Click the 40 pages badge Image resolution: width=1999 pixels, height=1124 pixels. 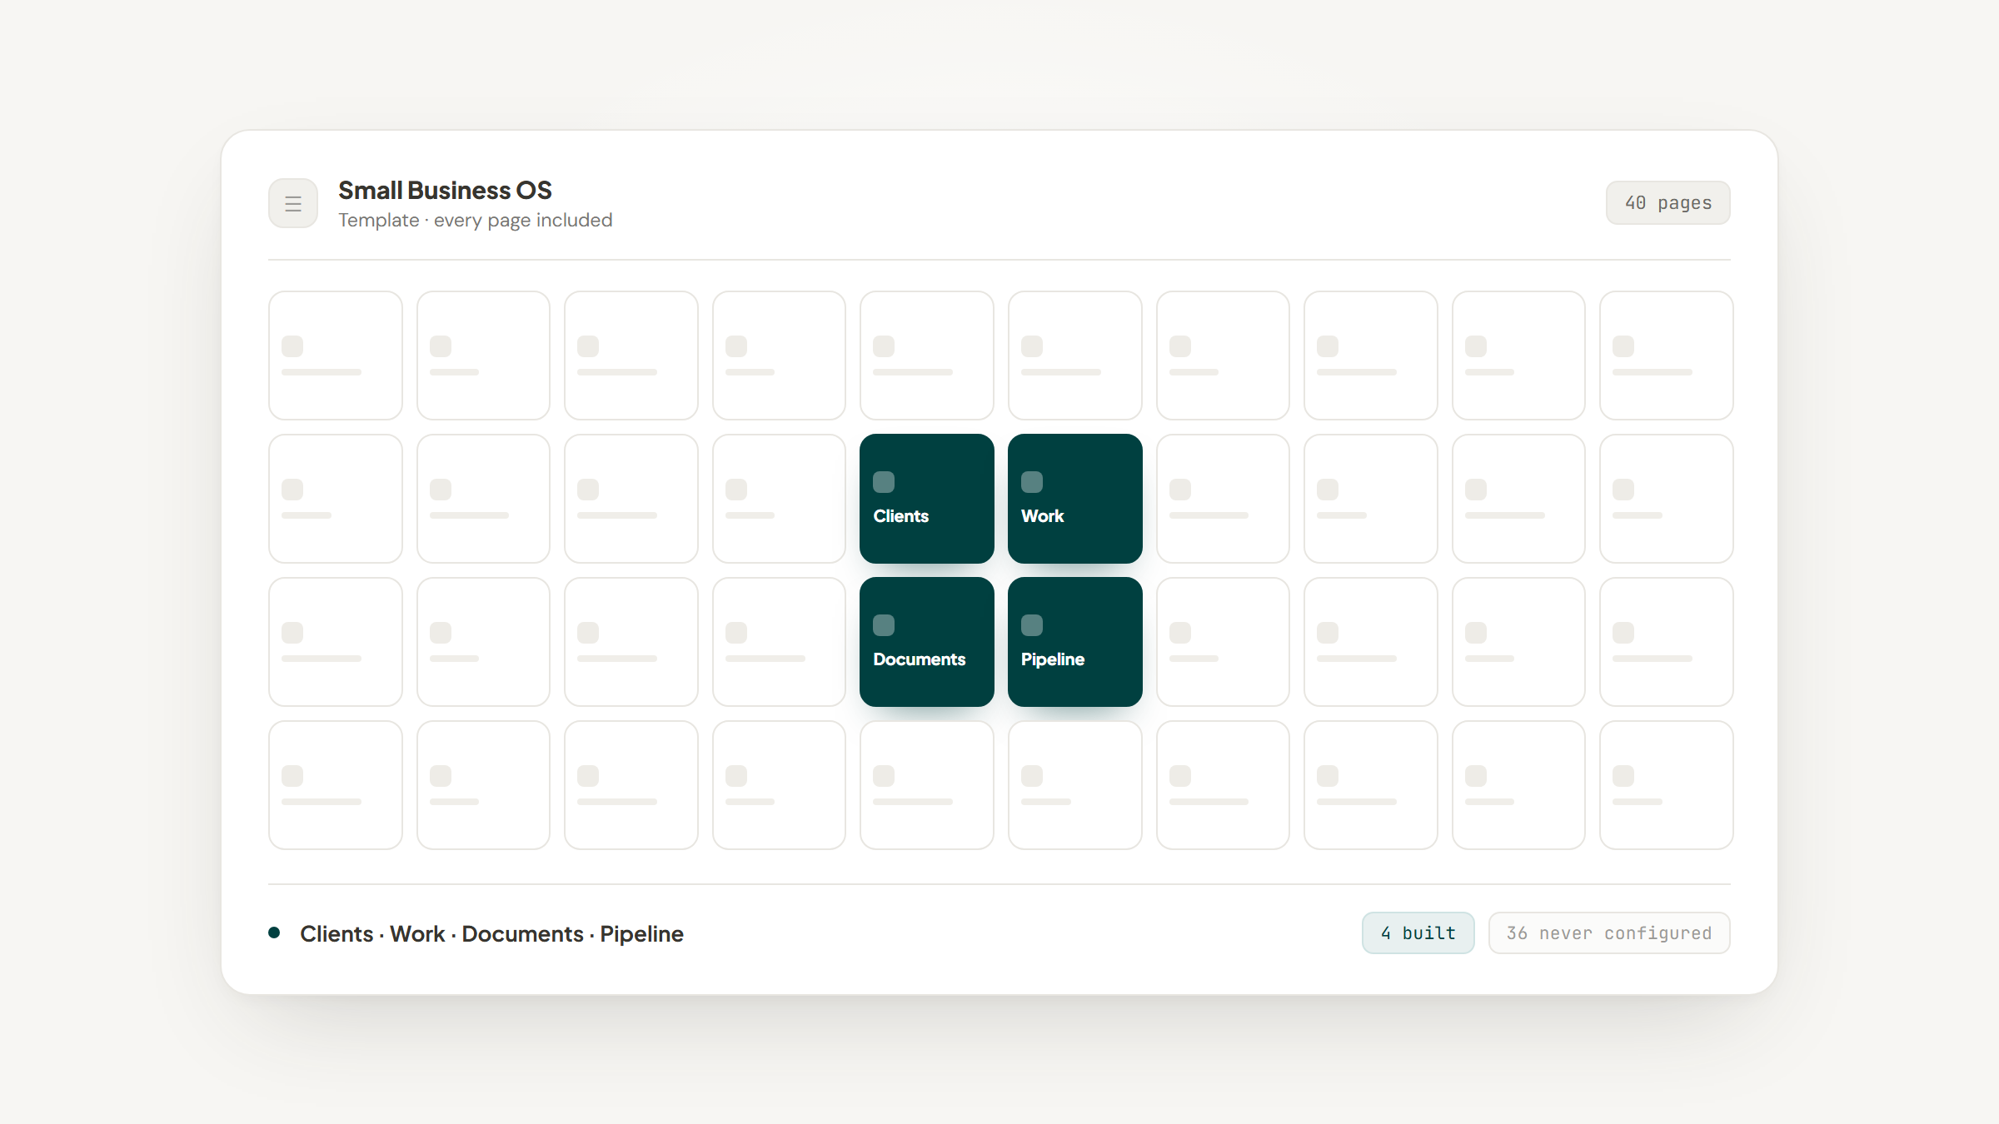click(1668, 203)
